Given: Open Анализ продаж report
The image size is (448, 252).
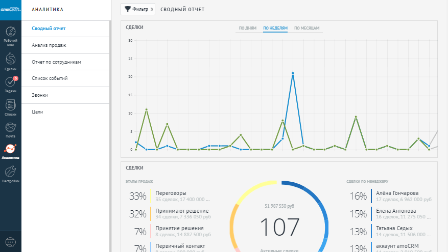Looking at the screenshot, I should point(49,45).
